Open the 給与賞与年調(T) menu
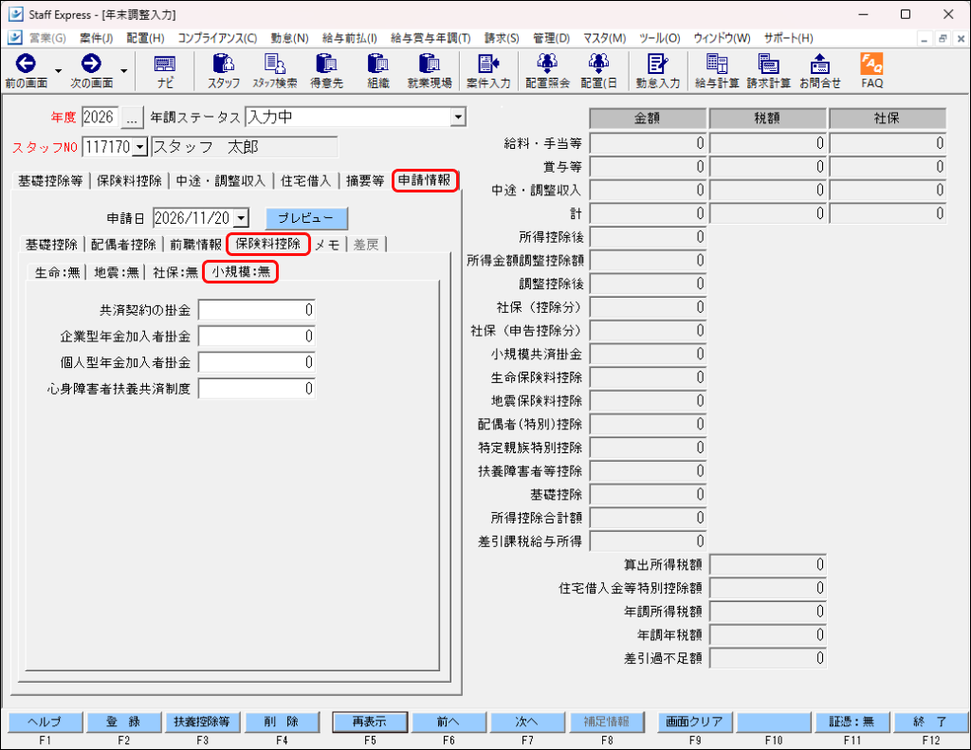Viewport: 971px width, 750px height. 431,38
